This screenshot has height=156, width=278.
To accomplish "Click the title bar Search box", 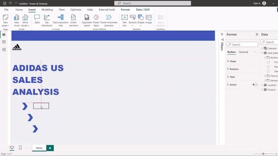I will (x=152, y=3).
